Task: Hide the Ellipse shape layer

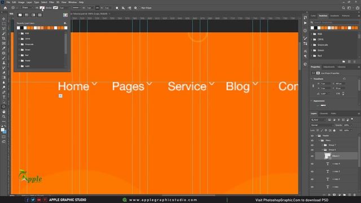Action: (x=312, y=156)
